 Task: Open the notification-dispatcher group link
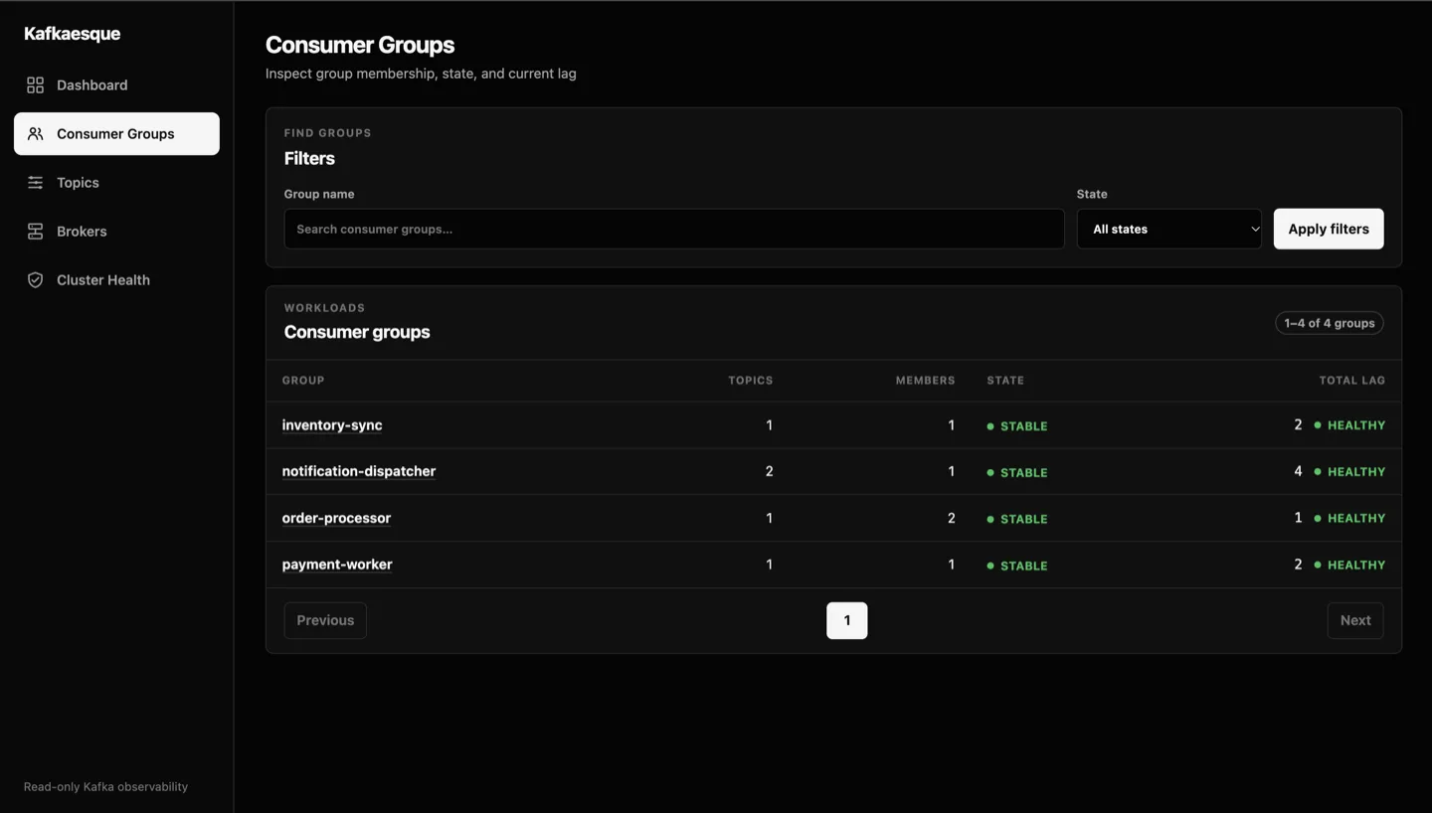[359, 472]
